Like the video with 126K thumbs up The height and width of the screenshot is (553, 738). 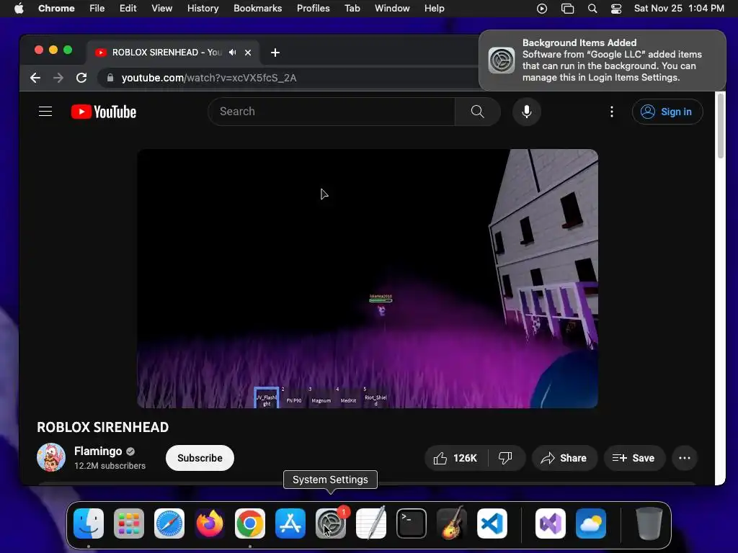point(455,458)
